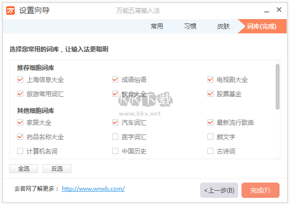Click the 其他细胞词库 heading
Viewport: 290px width, 205px height.
36,111
